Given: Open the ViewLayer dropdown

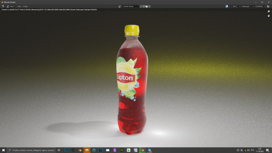Looking at the screenshot, I should coord(247,6).
